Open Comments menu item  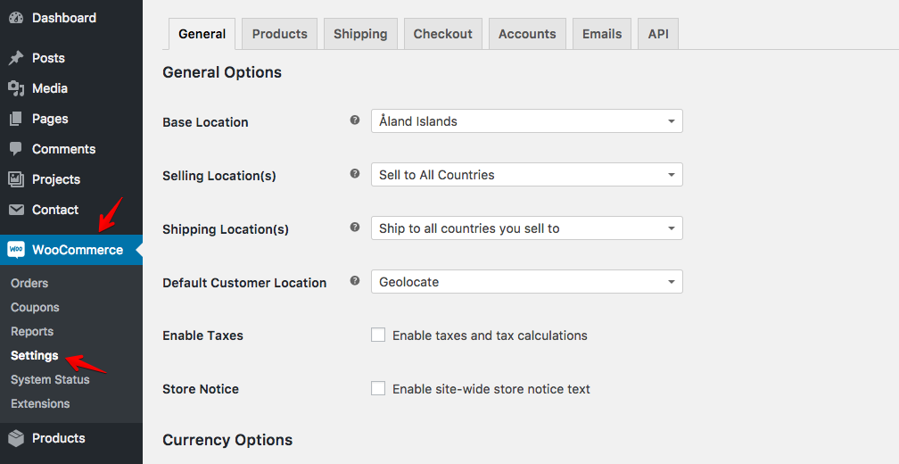[63, 149]
